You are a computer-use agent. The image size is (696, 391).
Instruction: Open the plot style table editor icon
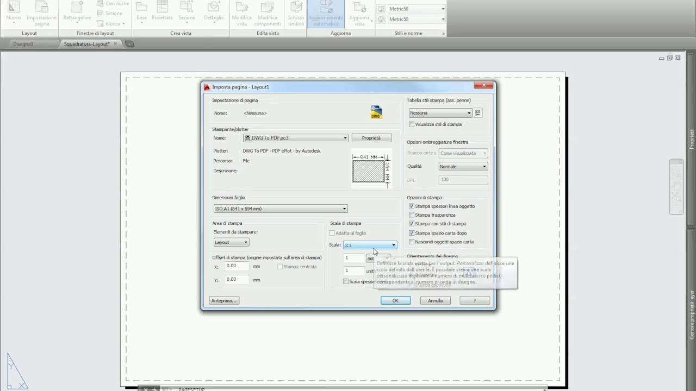478,113
